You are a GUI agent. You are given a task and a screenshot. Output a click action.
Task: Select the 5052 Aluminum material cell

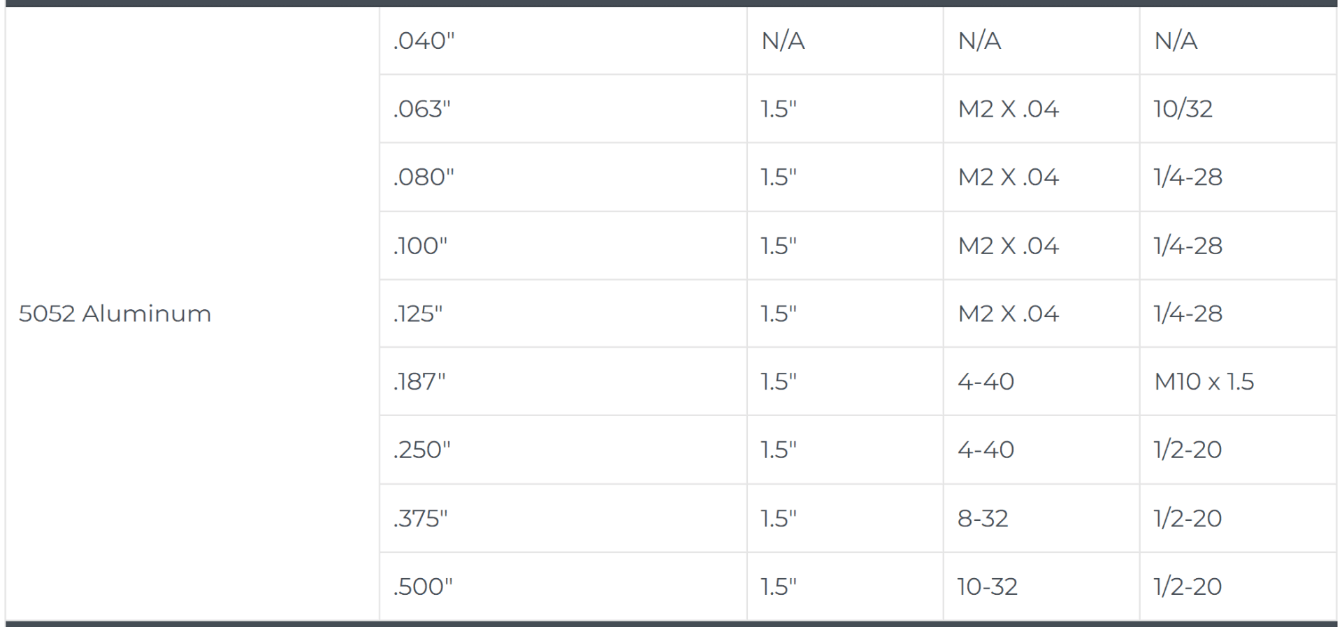coord(192,313)
